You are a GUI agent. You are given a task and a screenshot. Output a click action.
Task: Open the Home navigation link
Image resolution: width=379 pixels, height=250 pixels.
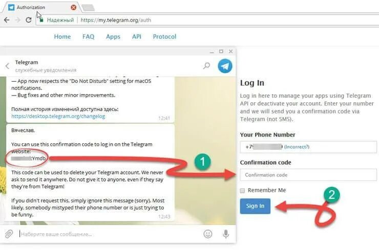coord(62,37)
